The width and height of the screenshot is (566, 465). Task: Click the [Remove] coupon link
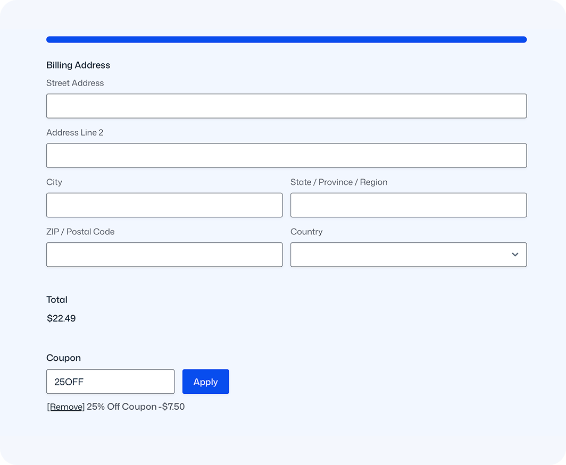tap(66, 407)
